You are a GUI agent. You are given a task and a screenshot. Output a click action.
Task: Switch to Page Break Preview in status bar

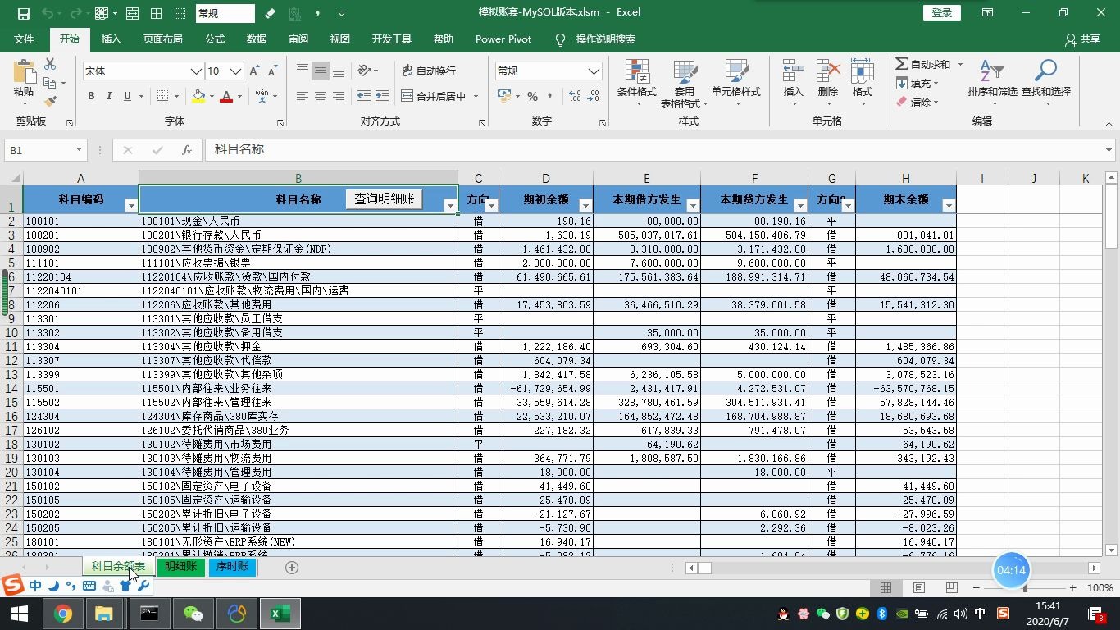pyautogui.click(x=951, y=588)
